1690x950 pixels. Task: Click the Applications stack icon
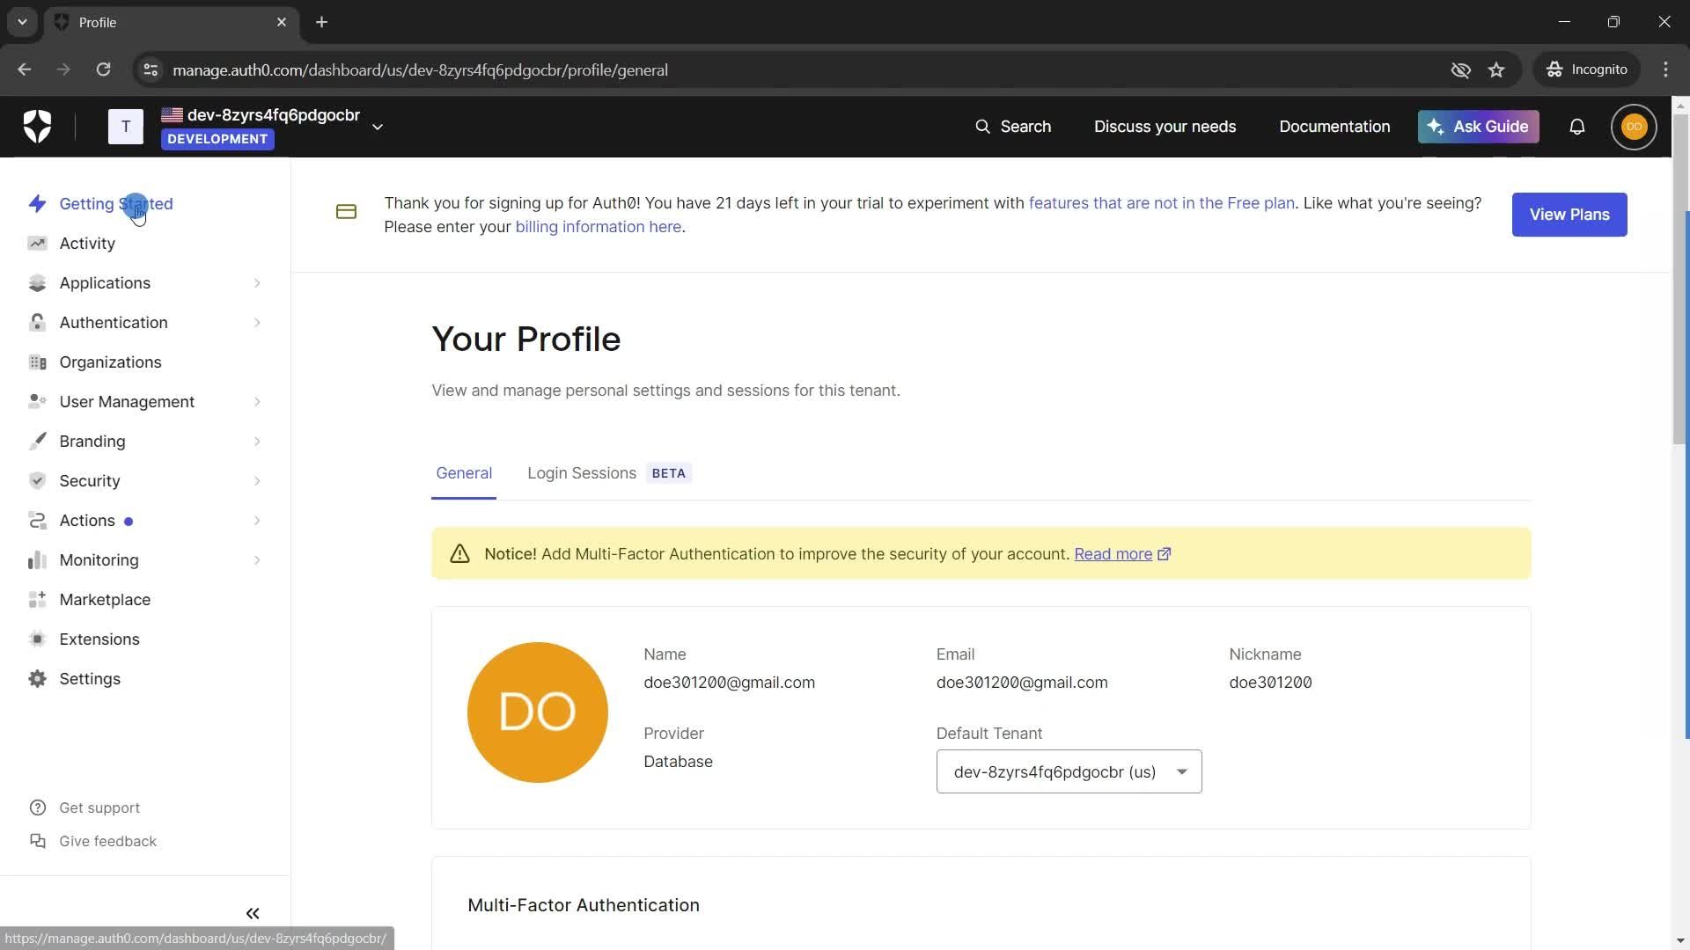tap(37, 283)
